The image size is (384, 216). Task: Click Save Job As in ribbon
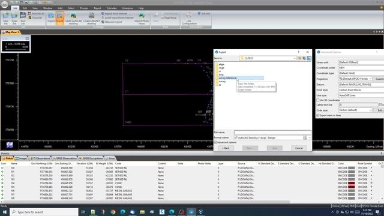(36, 13)
